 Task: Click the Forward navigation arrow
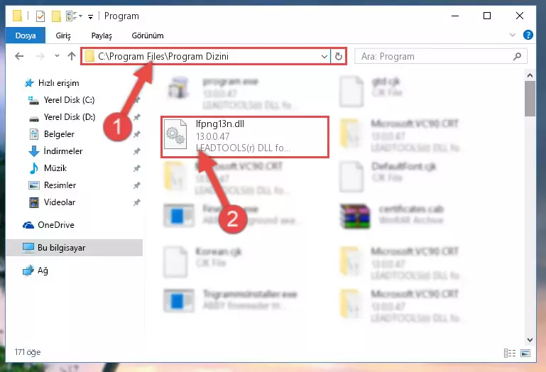[x=40, y=56]
